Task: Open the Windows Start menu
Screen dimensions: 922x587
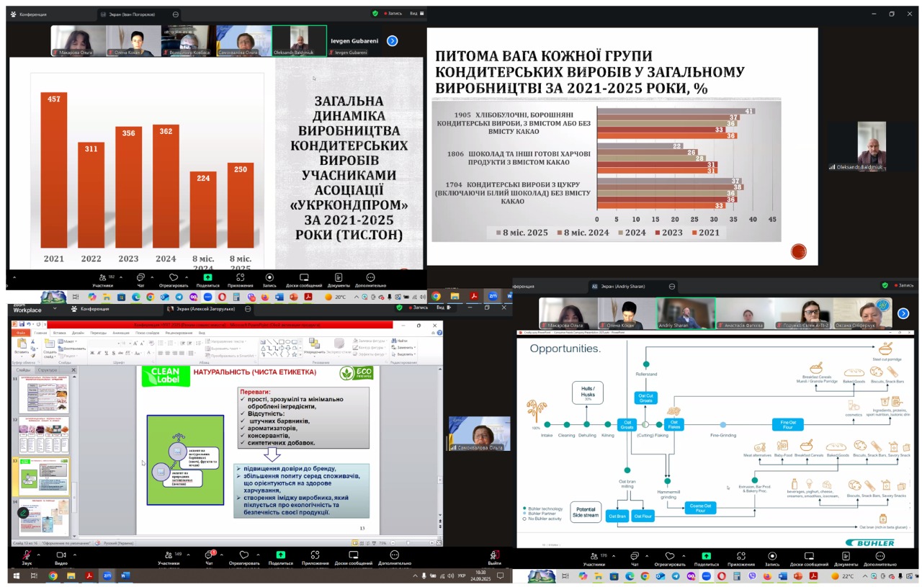Action: (16, 576)
